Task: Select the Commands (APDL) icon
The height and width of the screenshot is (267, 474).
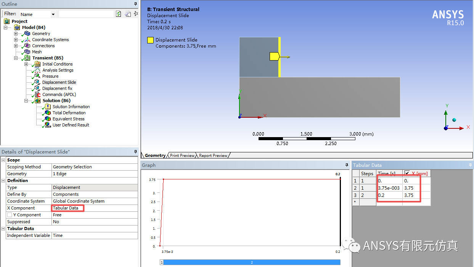Action: (37, 94)
